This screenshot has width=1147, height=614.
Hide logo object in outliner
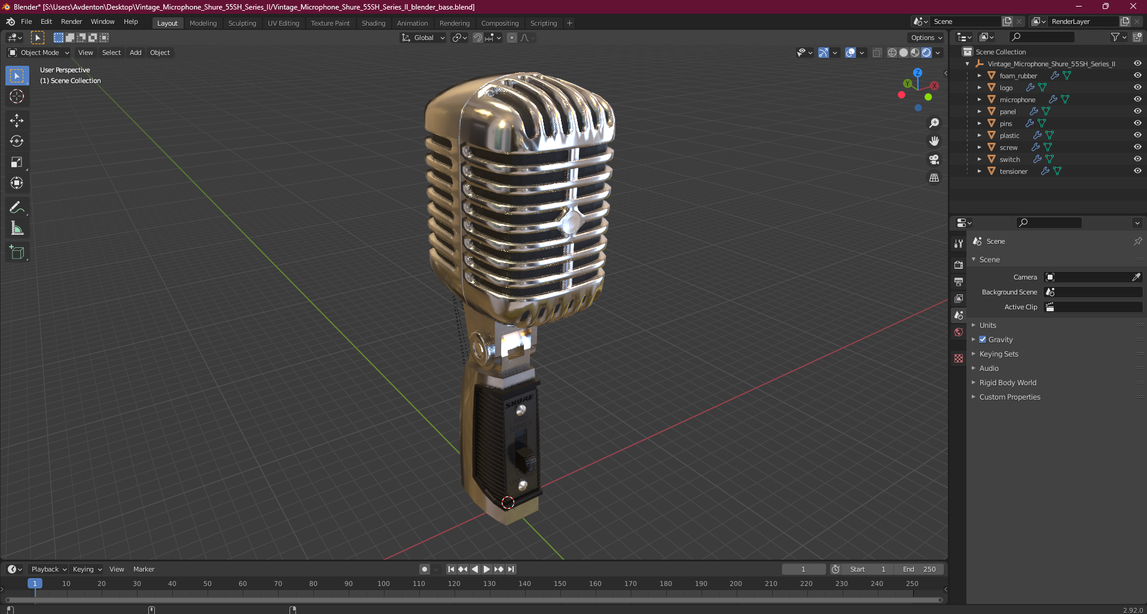coord(1137,87)
